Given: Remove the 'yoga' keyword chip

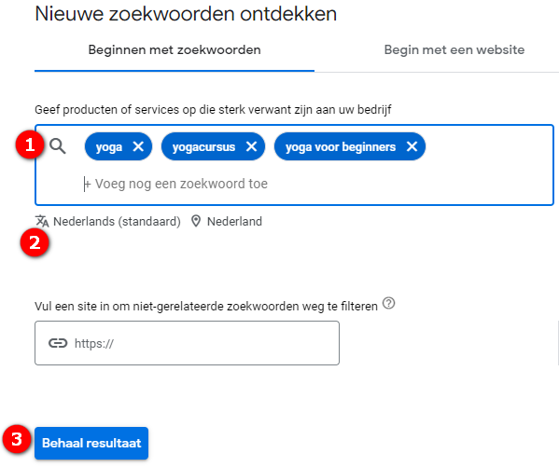Looking at the screenshot, I should coord(138,146).
